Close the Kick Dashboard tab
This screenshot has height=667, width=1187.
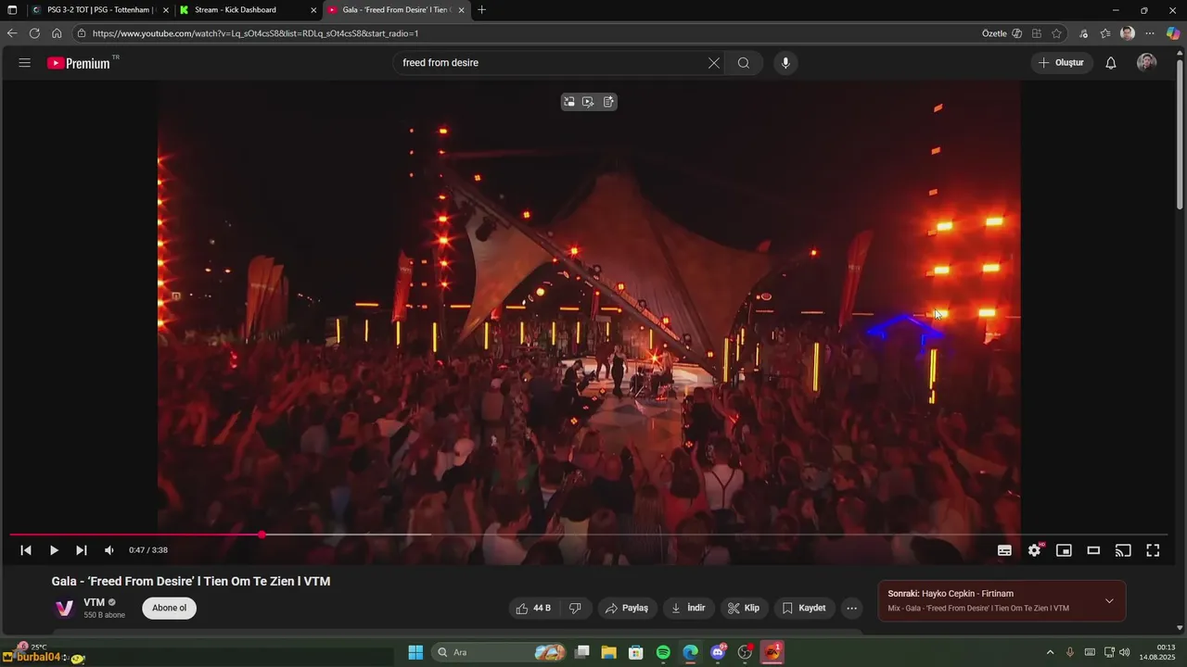coord(313,10)
